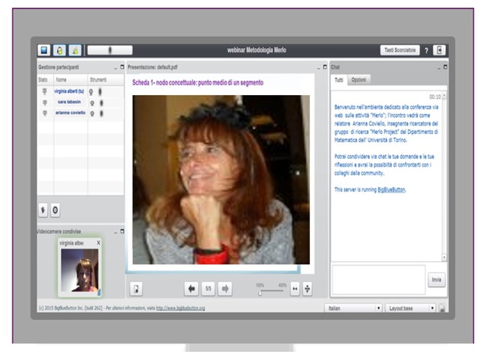The height and width of the screenshot is (352, 487).
Task: Sort by the Nome column header
Action: click(61, 80)
